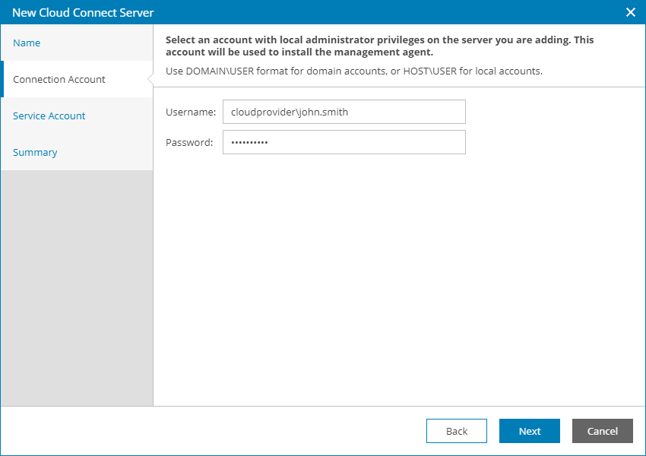This screenshot has height=456, width=646.
Task: Close the New Cloud Connect Server dialog
Action: tap(630, 12)
